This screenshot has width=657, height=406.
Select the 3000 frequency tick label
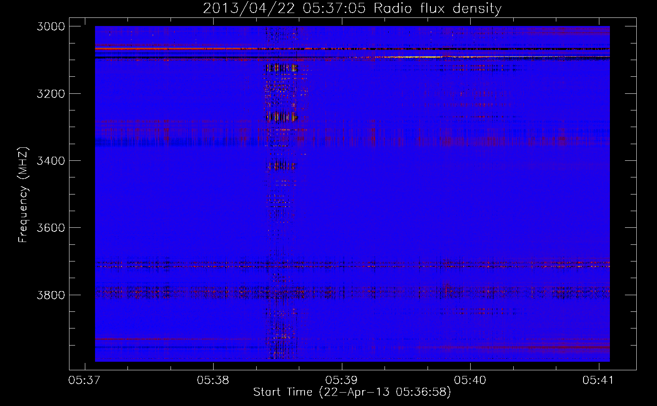[x=51, y=26]
